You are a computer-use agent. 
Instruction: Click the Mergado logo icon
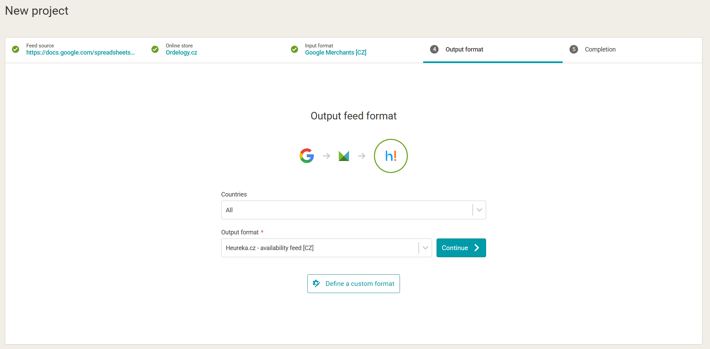[344, 156]
